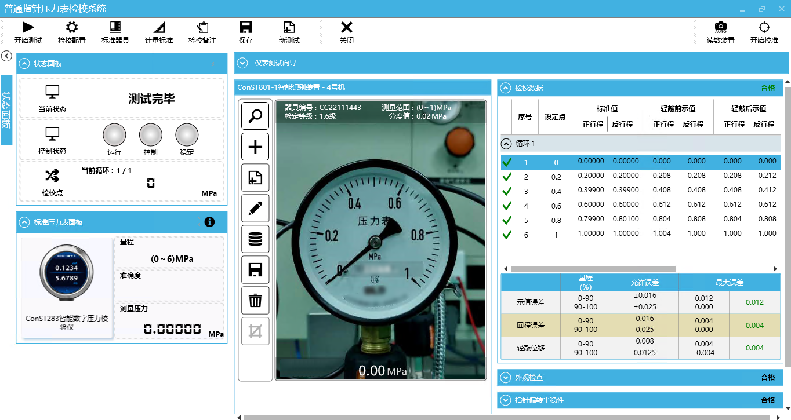Click the database stack icon beside image
Viewport: 791px width, 420px height.
255,239
